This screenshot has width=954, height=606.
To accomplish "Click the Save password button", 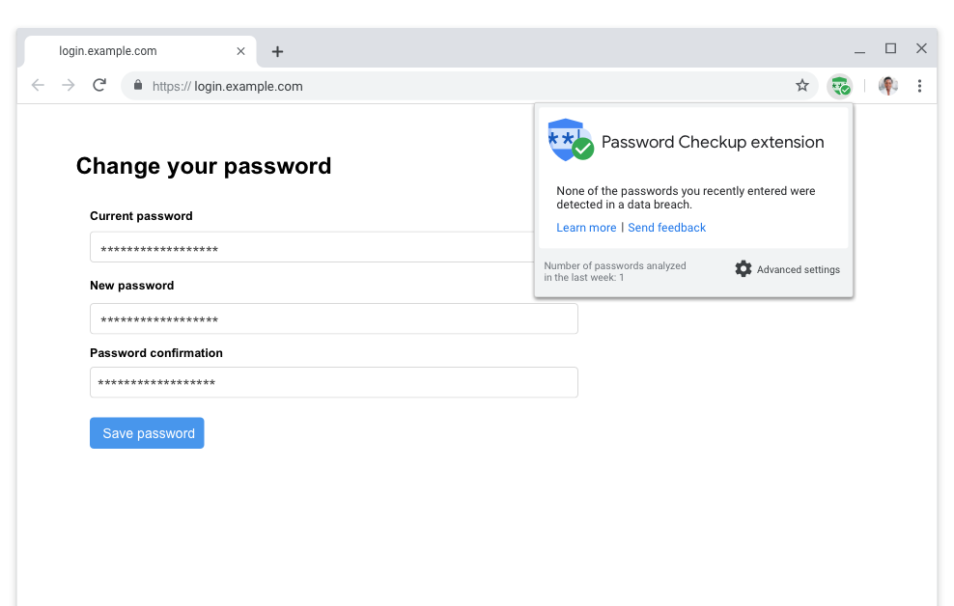I will coord(147,432).
